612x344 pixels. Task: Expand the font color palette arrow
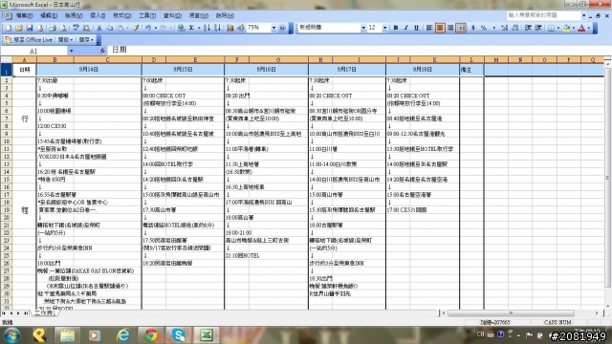tap(589, 28)
